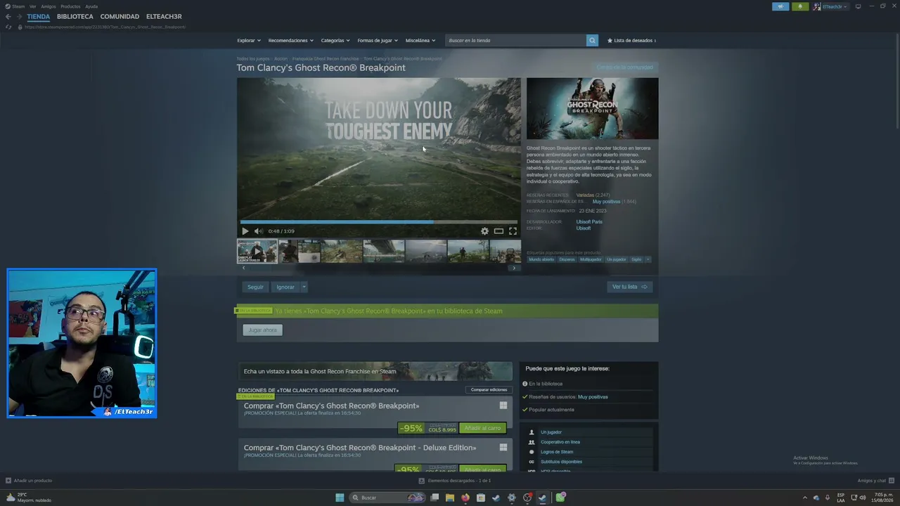
Task: Open the Ver menu
Action: click(32, 6)
